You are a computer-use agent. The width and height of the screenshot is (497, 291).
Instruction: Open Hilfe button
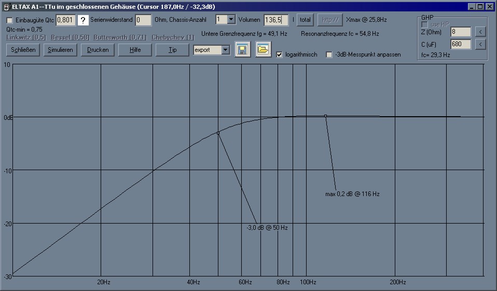pos(135,50)
